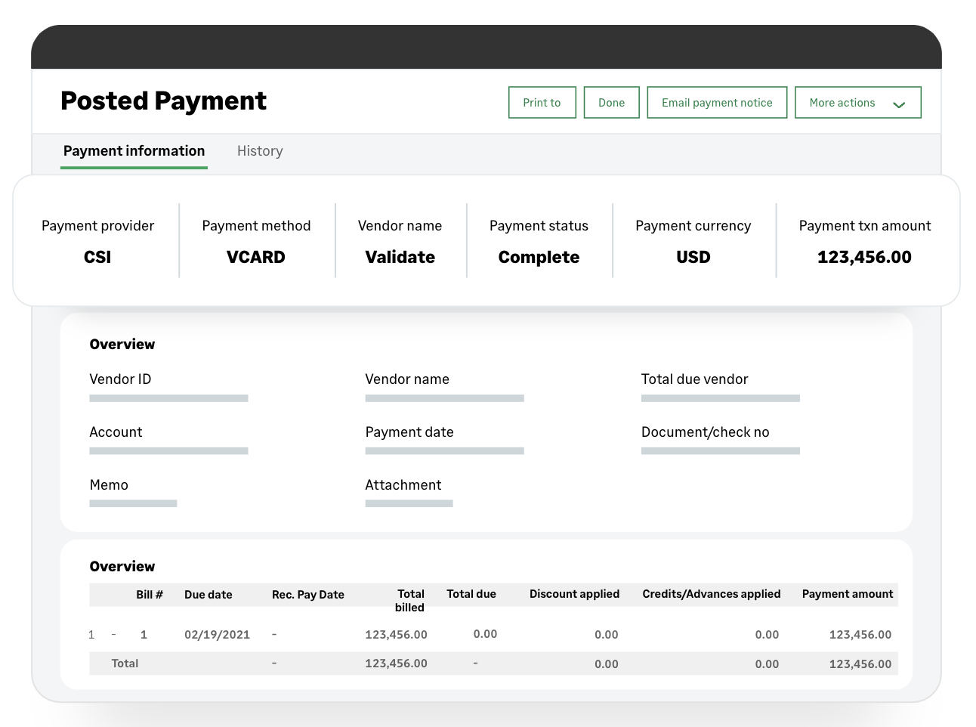Click Email payment notice
Viewport: 976px width, 727px height.
coord(716,102)
